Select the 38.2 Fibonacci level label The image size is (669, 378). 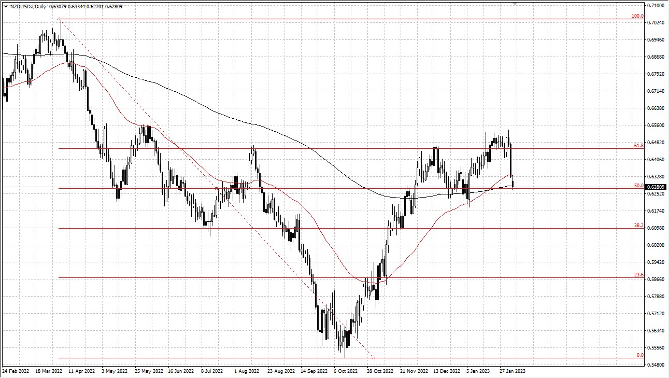coord(638,225)
